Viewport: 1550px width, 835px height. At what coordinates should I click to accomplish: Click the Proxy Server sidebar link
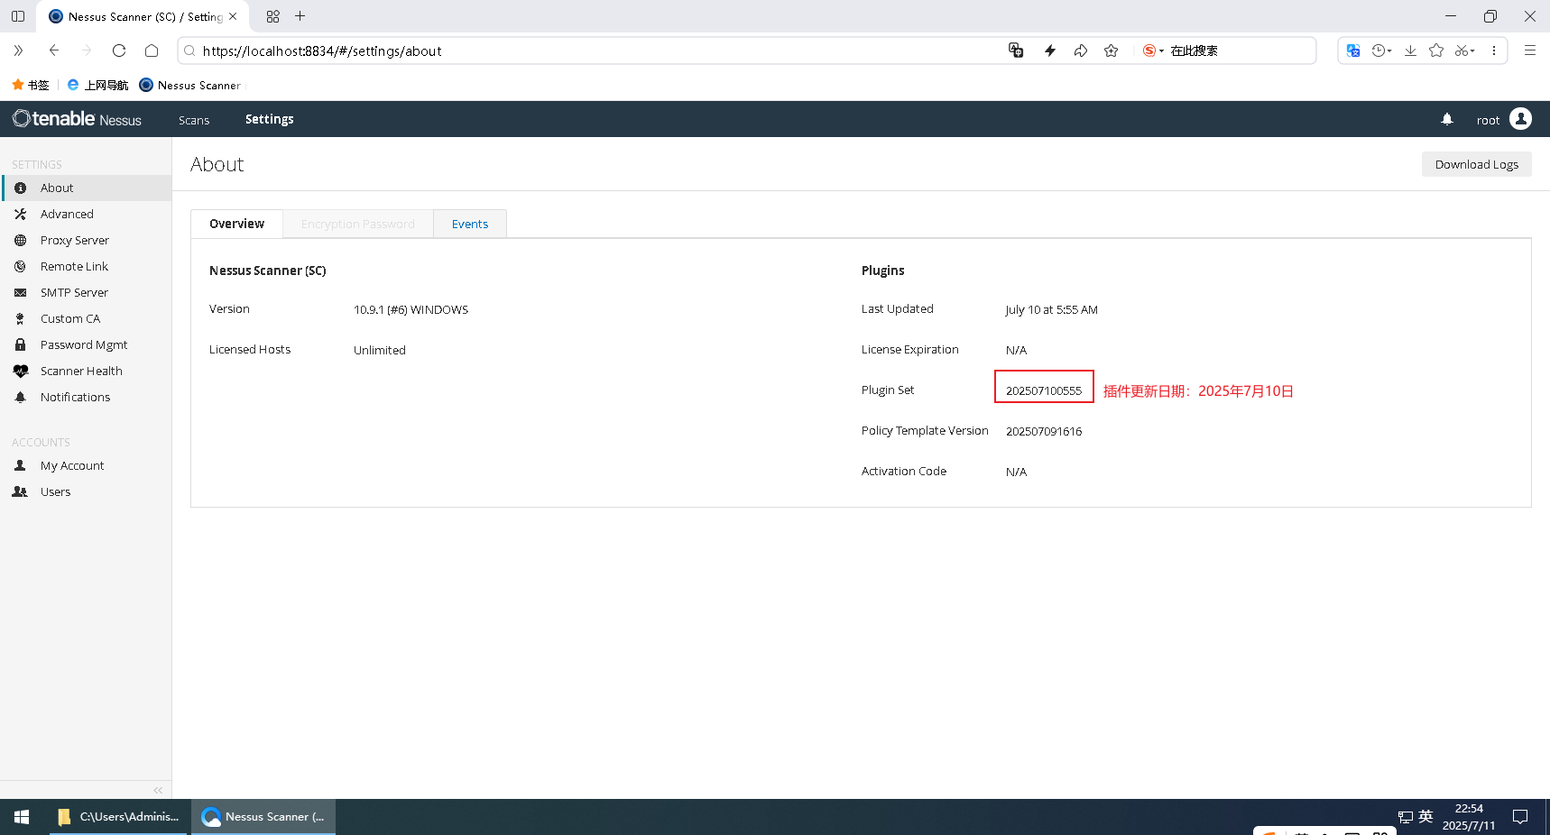click(x=75, y=240)
